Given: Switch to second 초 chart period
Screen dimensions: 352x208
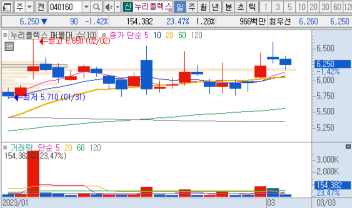Looking at the screenshot, I should click(240, 7).
